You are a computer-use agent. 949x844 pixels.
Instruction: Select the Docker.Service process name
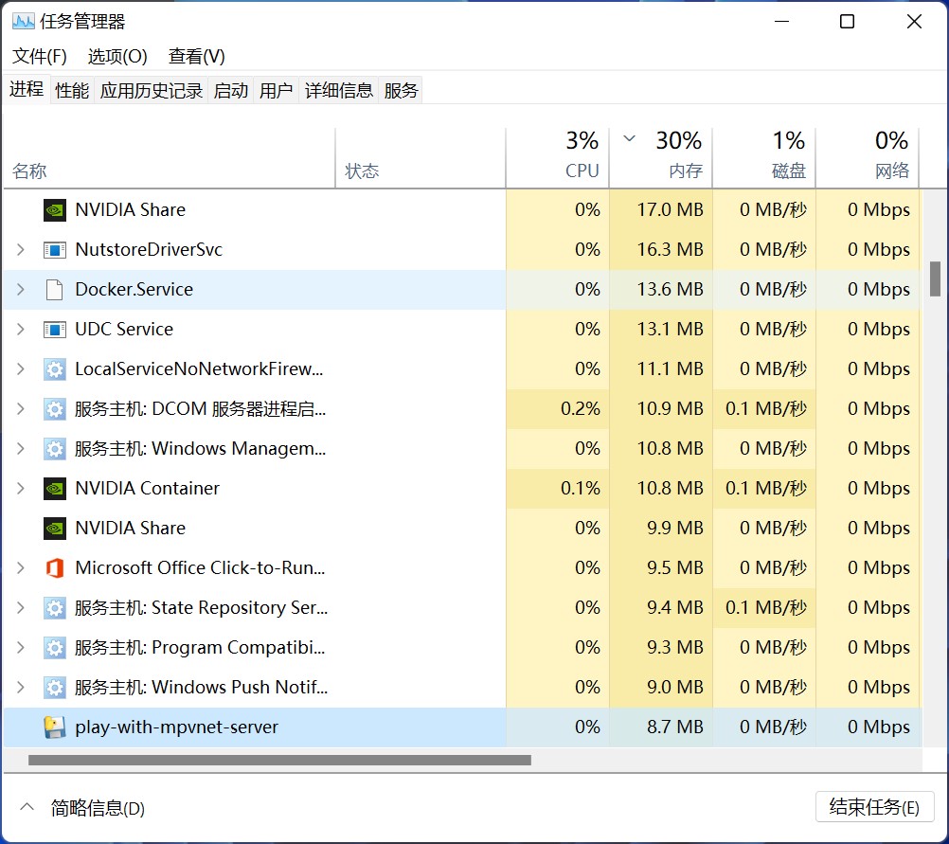pyautogui.click(x=134, y=290)
